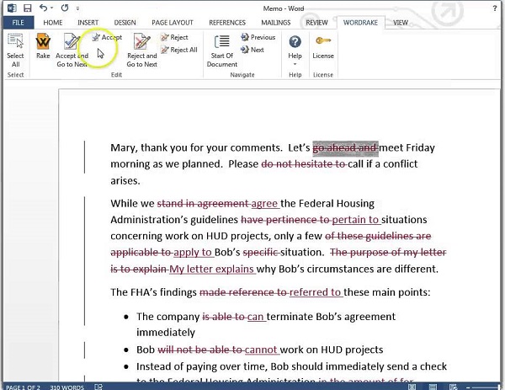The height and width of the screenshot is (390, 505).
Task: Click Accept and Go to Next
Action: 72,50
